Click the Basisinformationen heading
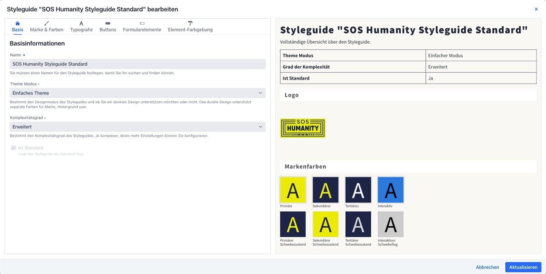Viewport: 546px width, 274px height. click(x=37, y=43)
